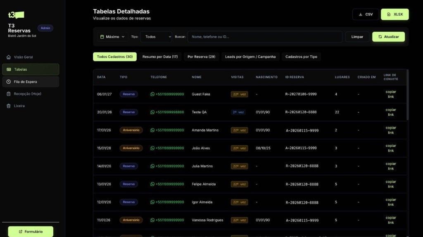
Task: Click WhatsApp icon in João Alves row
Action: [x=152, y=148]
